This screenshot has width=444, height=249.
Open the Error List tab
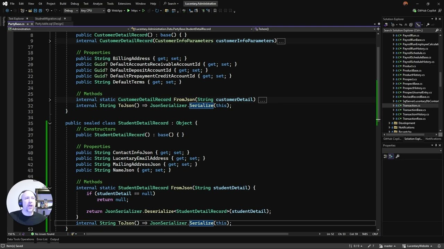click(42, 239)
